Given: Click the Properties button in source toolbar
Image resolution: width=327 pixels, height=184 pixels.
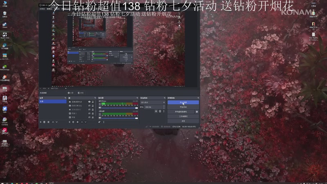Looking at the screenshot, I should (x=71, y=93).
